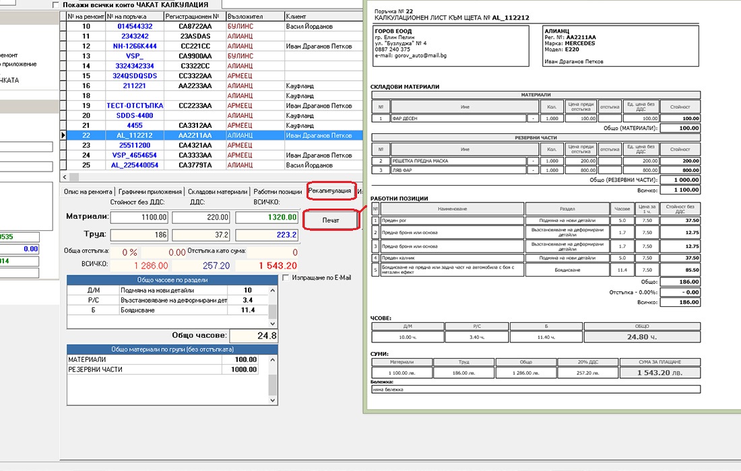The image size is (741, 471).
Task: Open order number 211221
Action: click(x=135, y=86)
